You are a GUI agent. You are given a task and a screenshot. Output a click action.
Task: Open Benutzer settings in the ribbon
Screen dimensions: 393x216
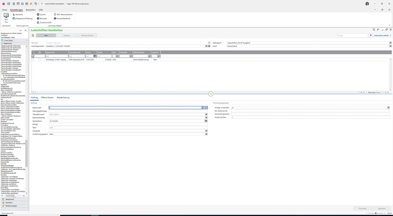pyautogui.click(x=42, y=18)
